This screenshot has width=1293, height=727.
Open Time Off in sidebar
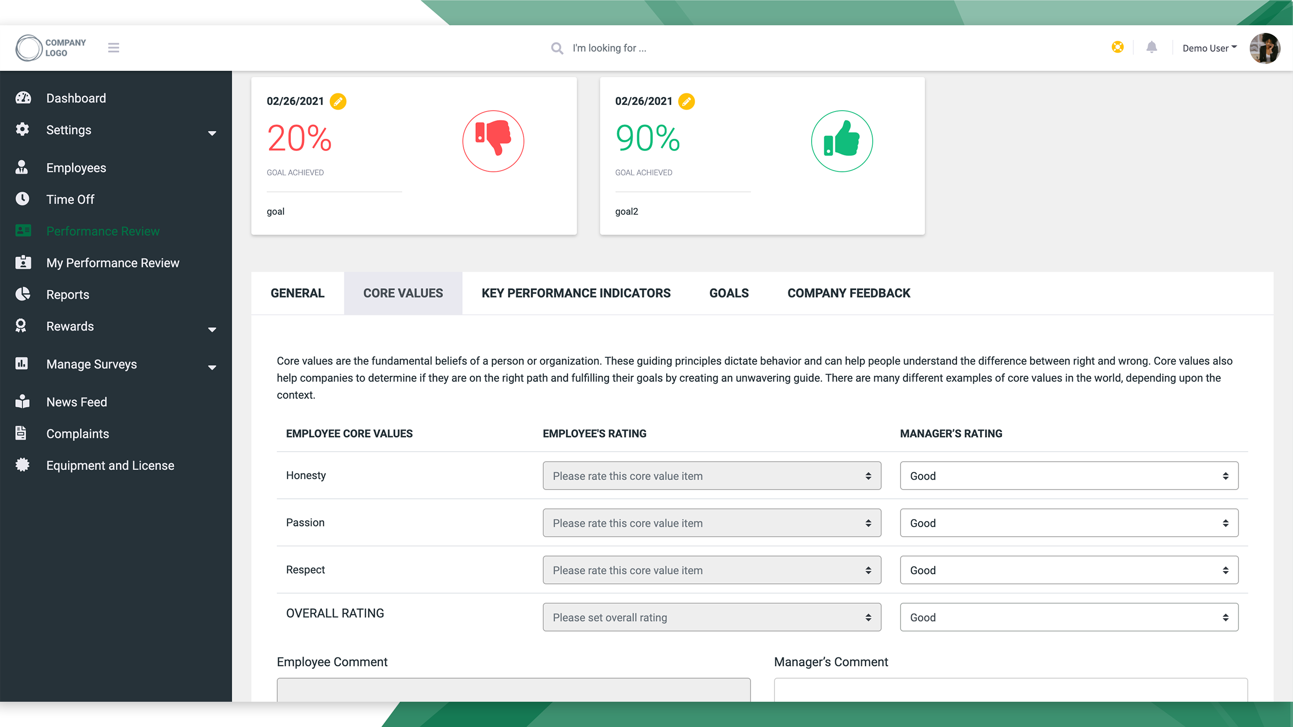click(70, 199)
